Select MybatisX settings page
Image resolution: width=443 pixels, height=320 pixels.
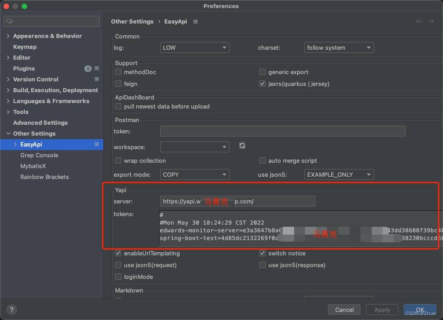click(x=33, y=166)
